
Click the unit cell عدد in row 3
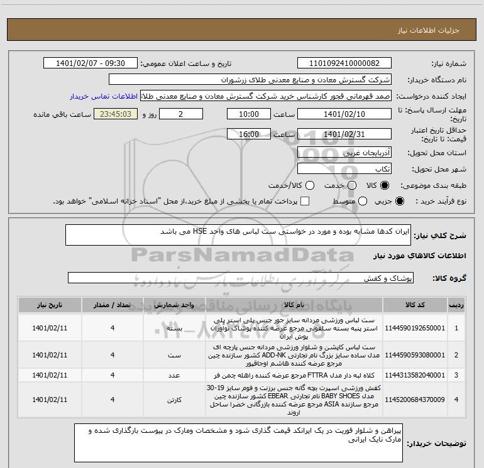[174, 375]
